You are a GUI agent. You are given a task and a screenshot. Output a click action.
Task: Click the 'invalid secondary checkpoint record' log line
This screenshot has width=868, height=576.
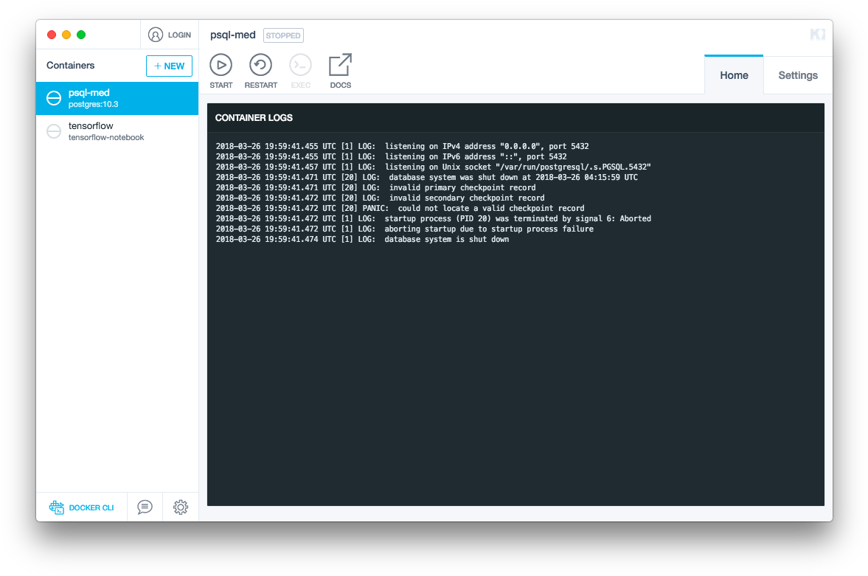pyautogui.click(x=381, y=198)
